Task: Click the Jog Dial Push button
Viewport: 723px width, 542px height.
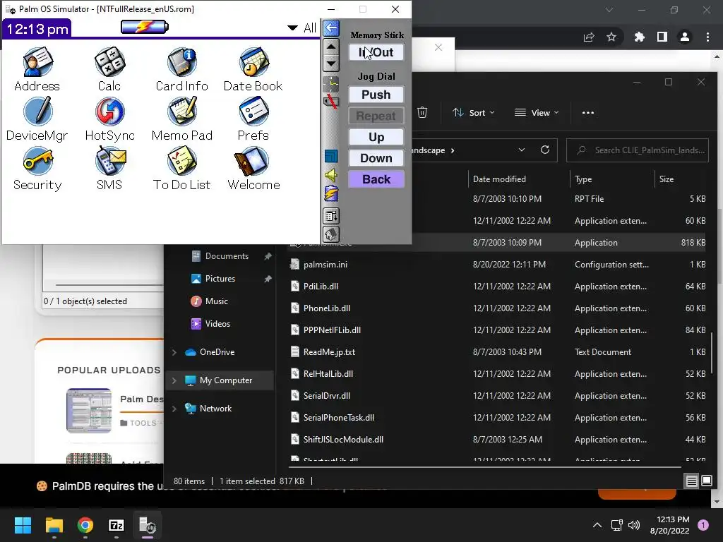Action: click(376, 95)
